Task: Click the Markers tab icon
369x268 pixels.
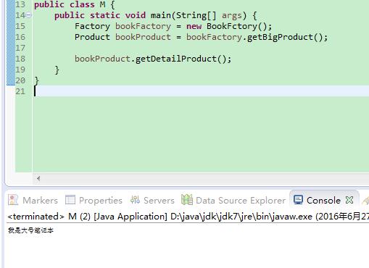Action: 13,200
